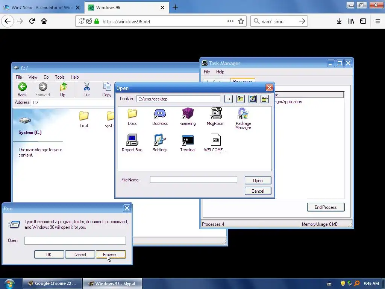Click the File Name input field
Viewport: 385px width, 289px height.
click(x=194, y=179)
